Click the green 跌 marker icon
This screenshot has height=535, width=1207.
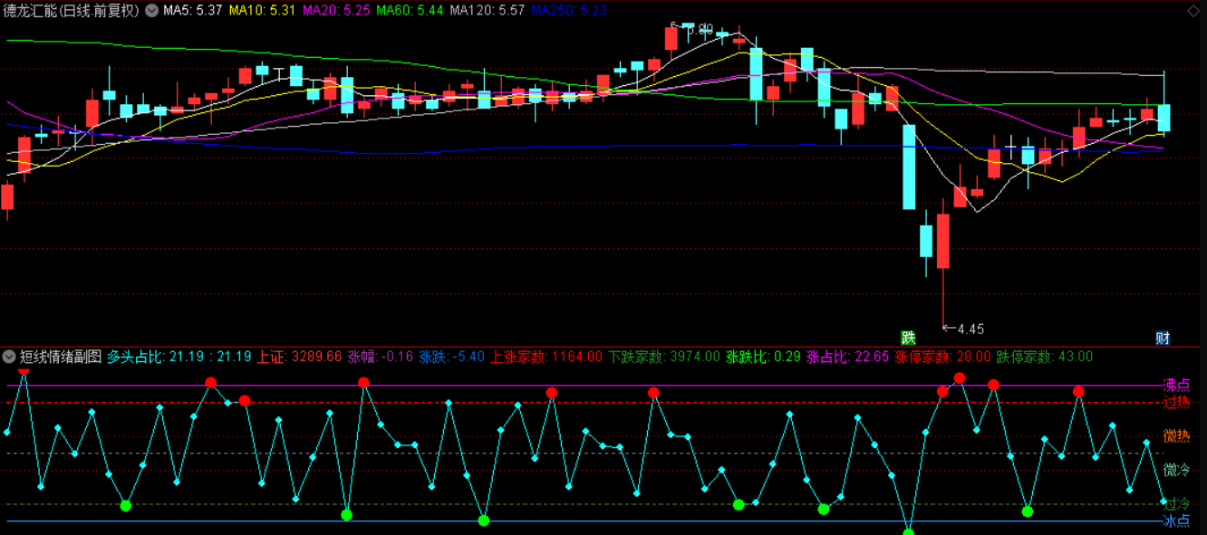(x=908, y=338)
